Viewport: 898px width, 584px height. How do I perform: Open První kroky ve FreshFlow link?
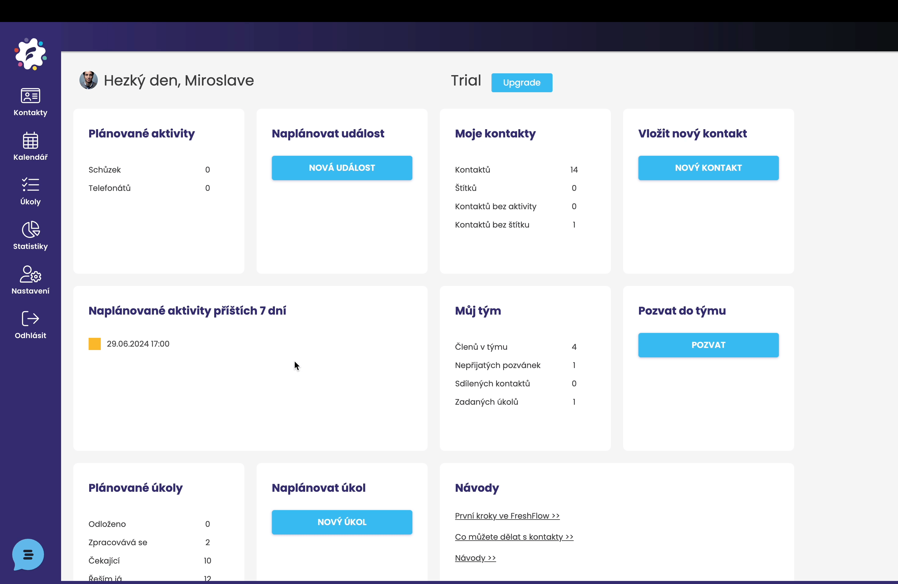(507, 516)
